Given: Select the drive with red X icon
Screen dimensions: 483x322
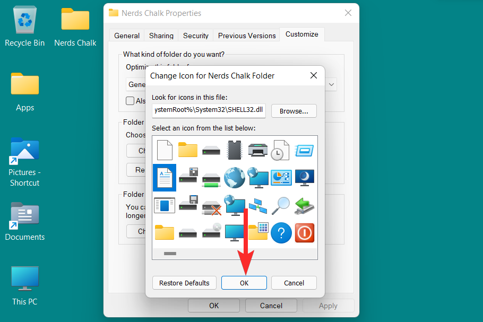Looking at the screenshot, I should [x=212, y=208].
